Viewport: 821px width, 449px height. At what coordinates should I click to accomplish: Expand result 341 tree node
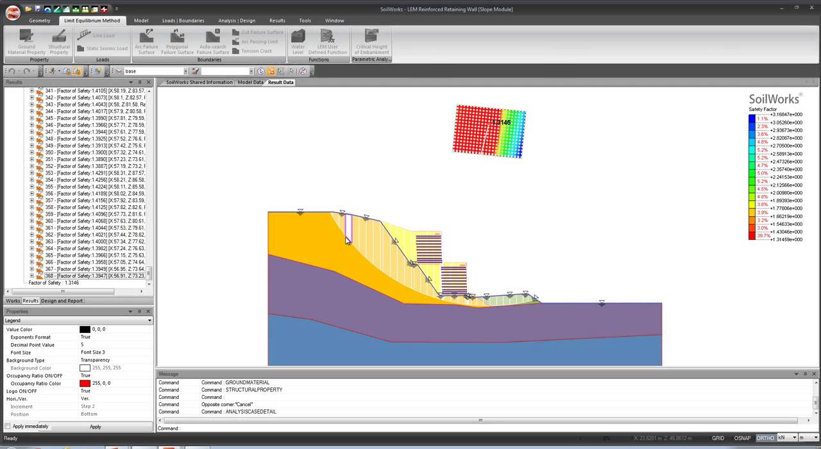(x=32, y=91)
